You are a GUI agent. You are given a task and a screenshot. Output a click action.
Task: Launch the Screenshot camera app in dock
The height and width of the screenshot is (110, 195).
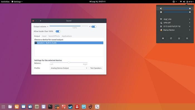pyautogui.click(x=30, y=107)
